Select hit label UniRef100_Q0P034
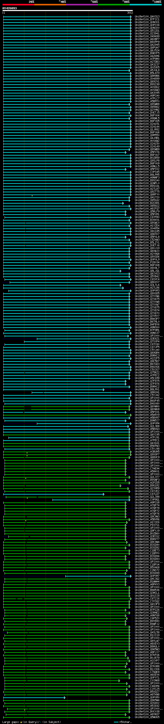The image size is (164, 724). tap(147, 25)
